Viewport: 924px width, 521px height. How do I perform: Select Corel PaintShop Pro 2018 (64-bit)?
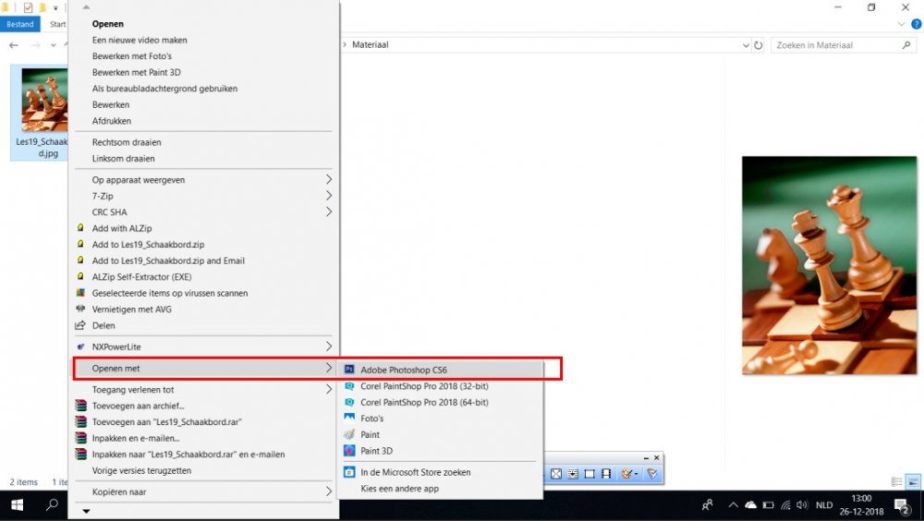(423, 403)
